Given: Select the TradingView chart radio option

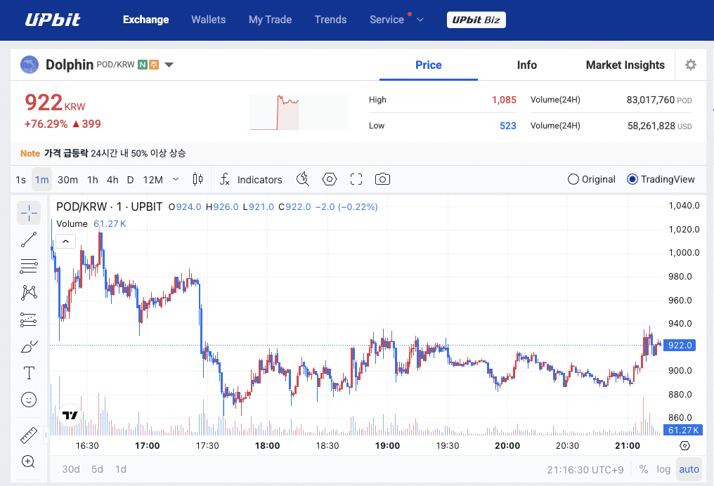Looking at the screenshot, I should (x=661, y=179).
